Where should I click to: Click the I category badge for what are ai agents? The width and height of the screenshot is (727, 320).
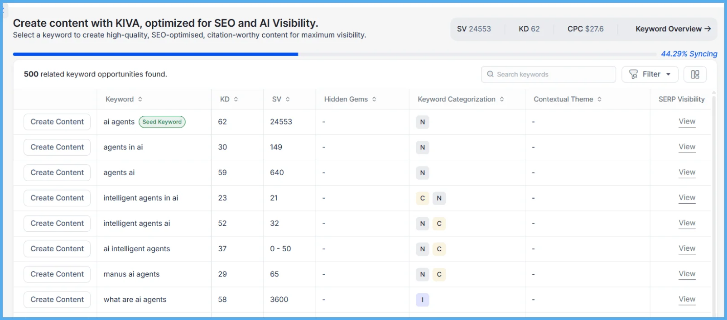(422, 300)
